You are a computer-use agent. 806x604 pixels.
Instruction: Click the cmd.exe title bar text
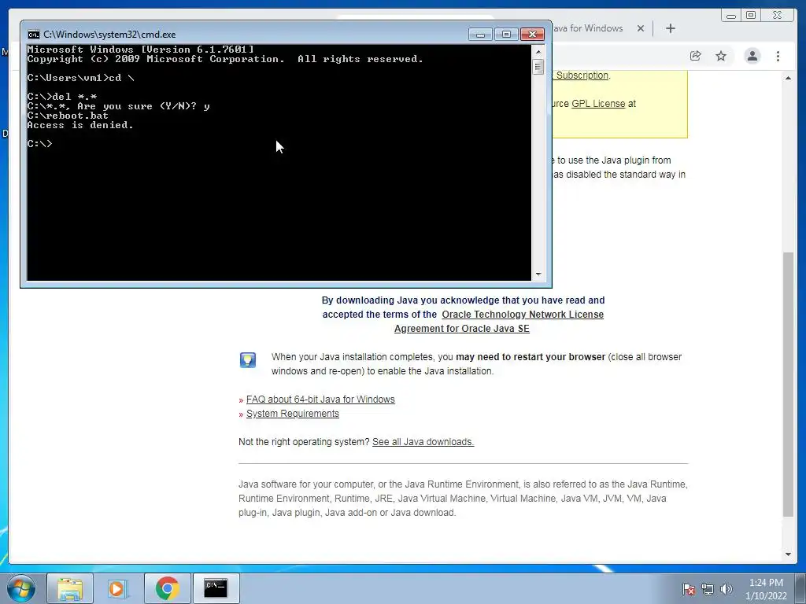(x=109, y=35)
